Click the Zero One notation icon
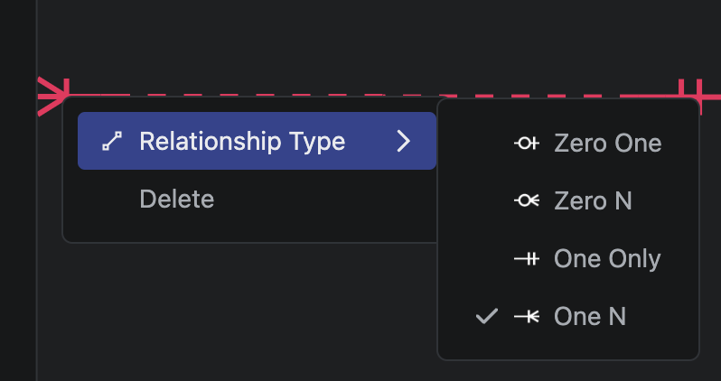 tap(527, 144)
